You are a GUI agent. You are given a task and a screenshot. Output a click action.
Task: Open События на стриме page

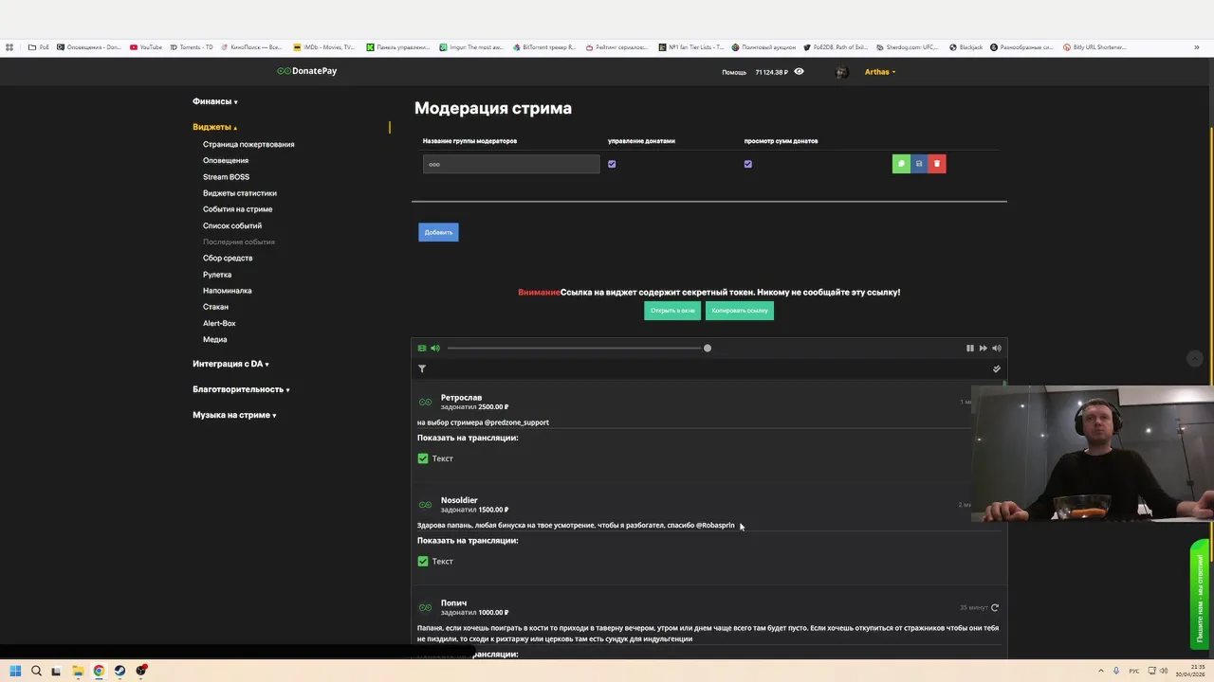click(237, 209)
